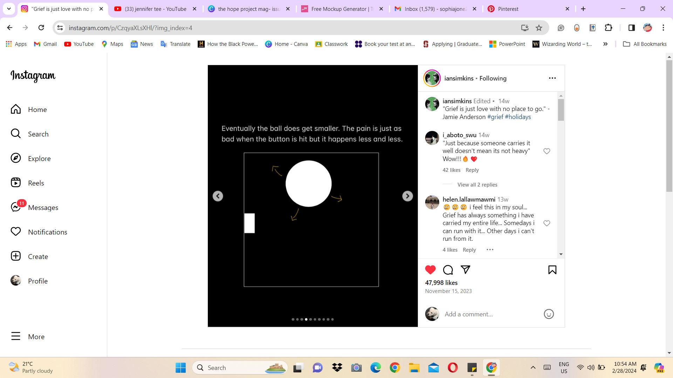Screen dimensions: 673x378
Task: Switch to the Pinterest browser tab
Action: [x=508, y=9]
